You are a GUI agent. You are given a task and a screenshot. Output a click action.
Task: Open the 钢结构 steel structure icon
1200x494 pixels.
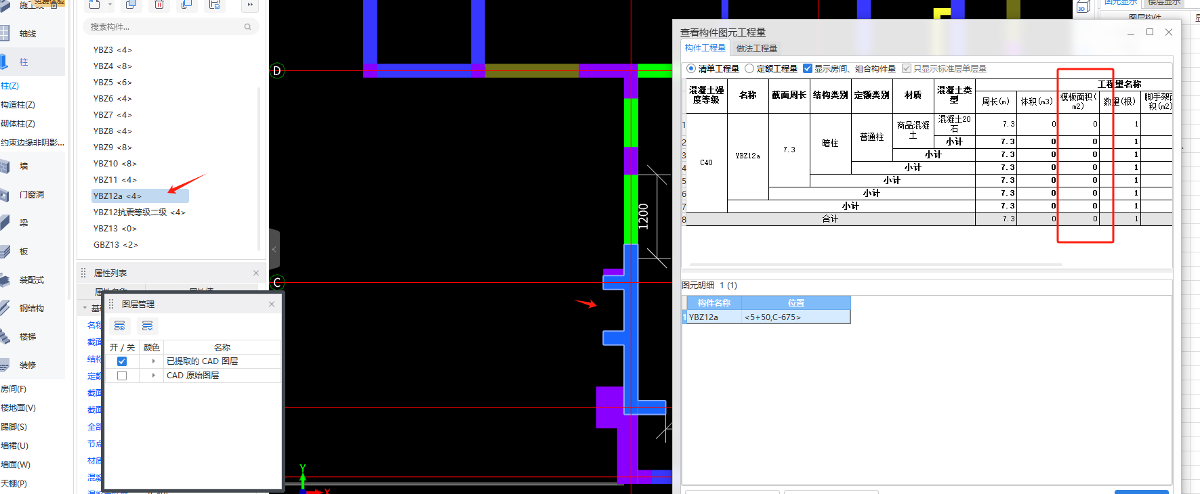tap(5, 308)
